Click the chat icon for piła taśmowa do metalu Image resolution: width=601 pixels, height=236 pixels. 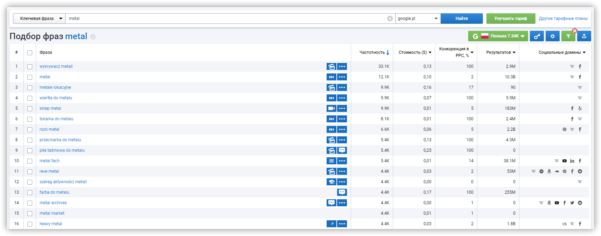(x=342, y=150)
